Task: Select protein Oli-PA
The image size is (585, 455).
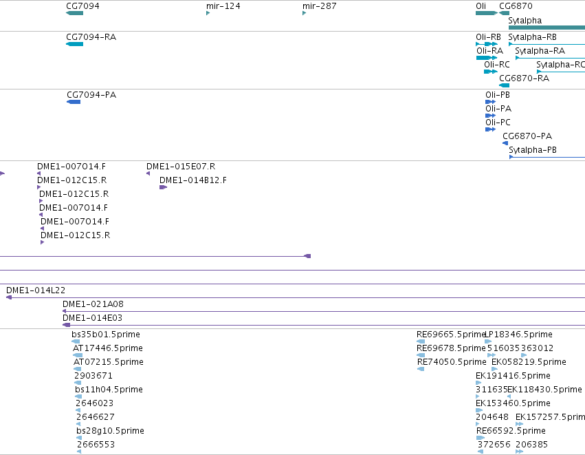Action: (x=491, y=116)
